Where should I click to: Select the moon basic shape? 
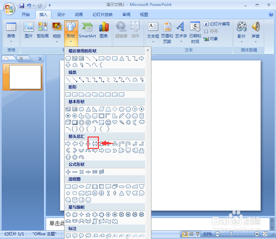[x=135, y=122]
